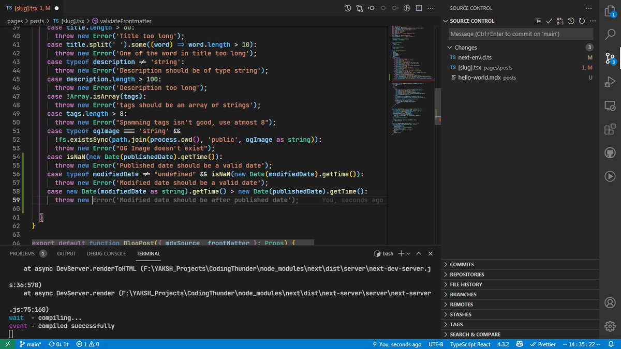Click 'You, seconds ago' blame in status bar
The height and width of the screenshot is (349, 621).
397,344
